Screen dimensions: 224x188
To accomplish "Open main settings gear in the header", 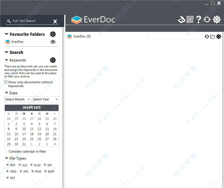I will click(217, 19).
